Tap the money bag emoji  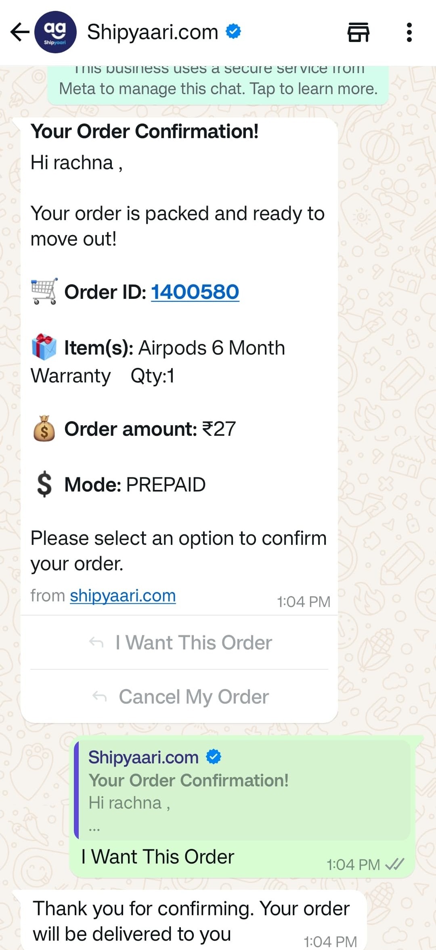(44, 428)
